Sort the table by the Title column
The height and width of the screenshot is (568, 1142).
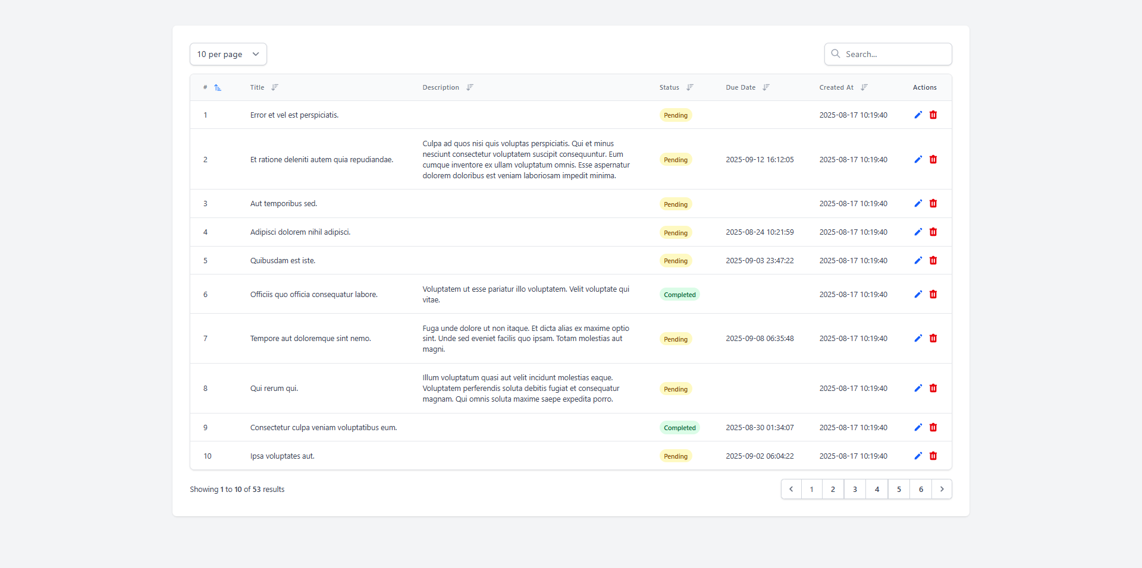click(274, 87)
